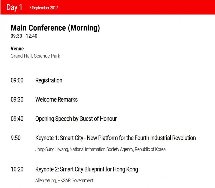Select the Day 1 tab header
Screen dimensions: 215x188
pos(14,7)
